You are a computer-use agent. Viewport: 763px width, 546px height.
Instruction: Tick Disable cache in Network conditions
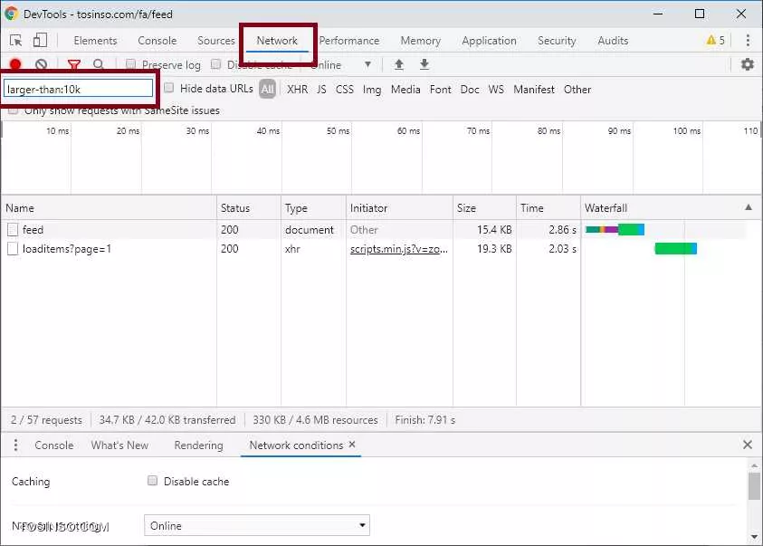click(153, 482)
